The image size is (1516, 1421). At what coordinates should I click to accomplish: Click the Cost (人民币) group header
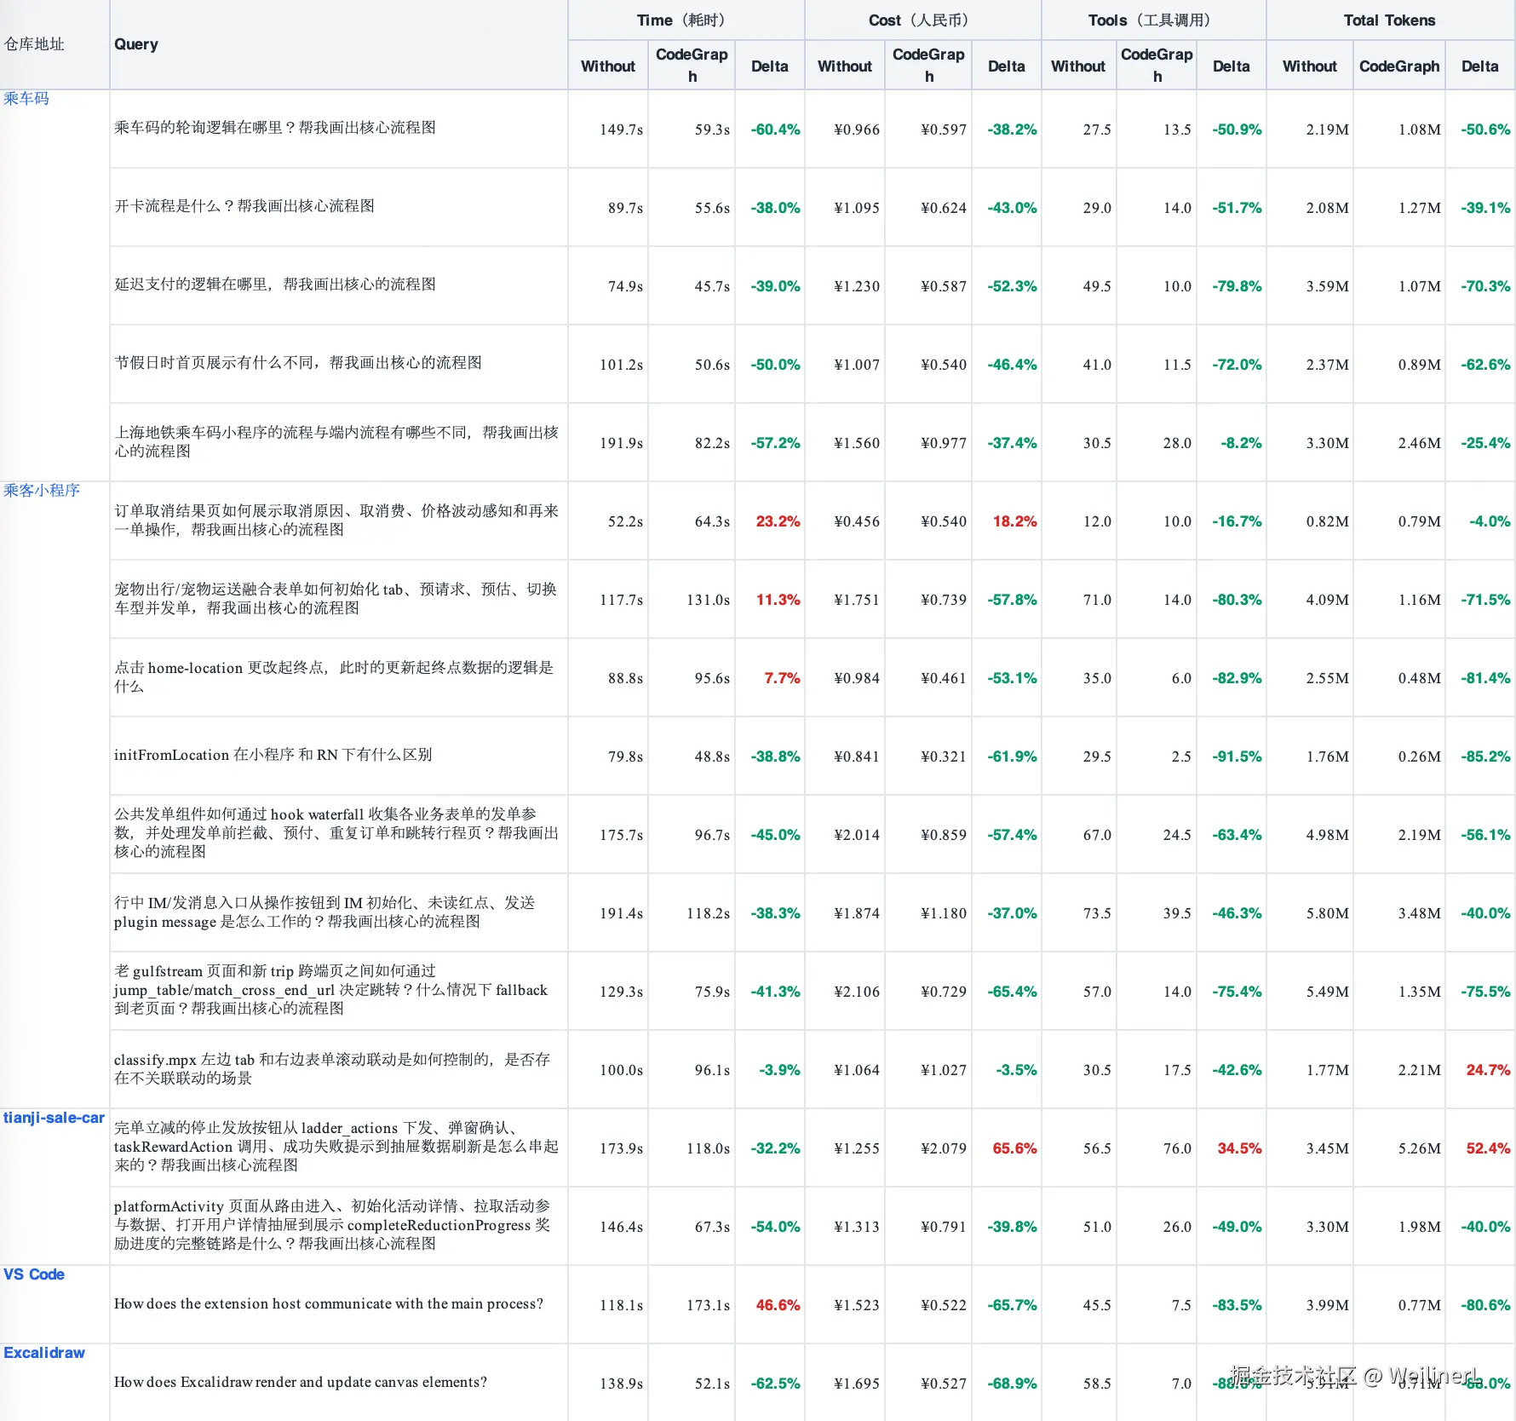pyautogui.click(x=922, y=20)
